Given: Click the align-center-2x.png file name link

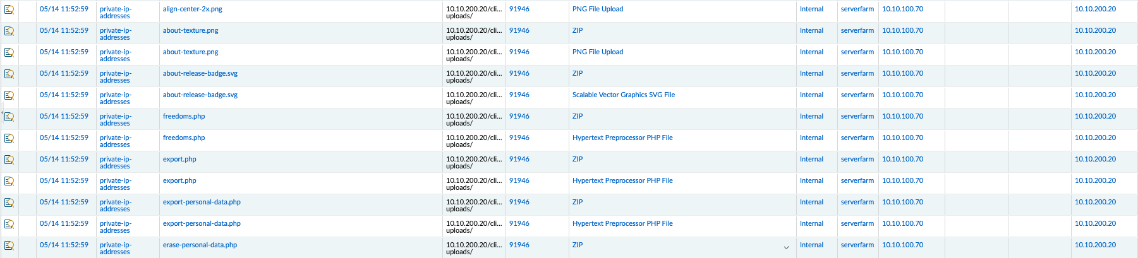Looking at the screenshot, I should click(x=192, y=9).
